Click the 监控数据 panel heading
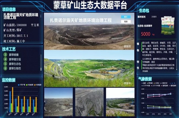This screenshot has height=118, width=179. [9, 80]
